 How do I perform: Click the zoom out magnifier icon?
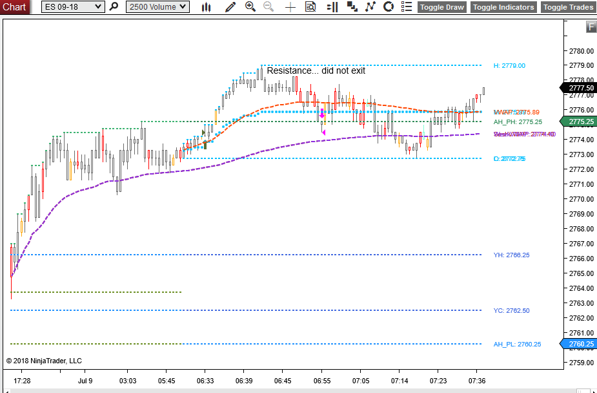pos(268,6)
